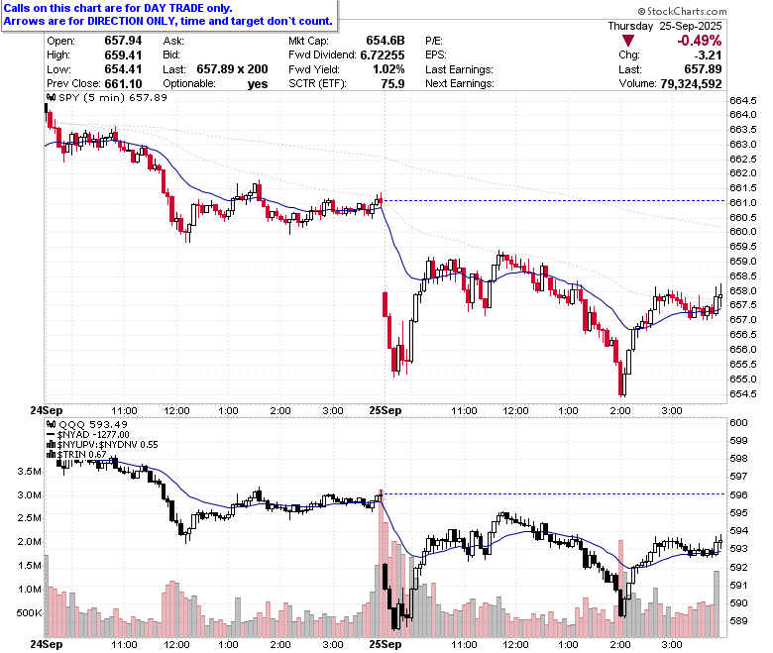
Task: Click the Prev Close value 661.10
Action: (123, 83)
